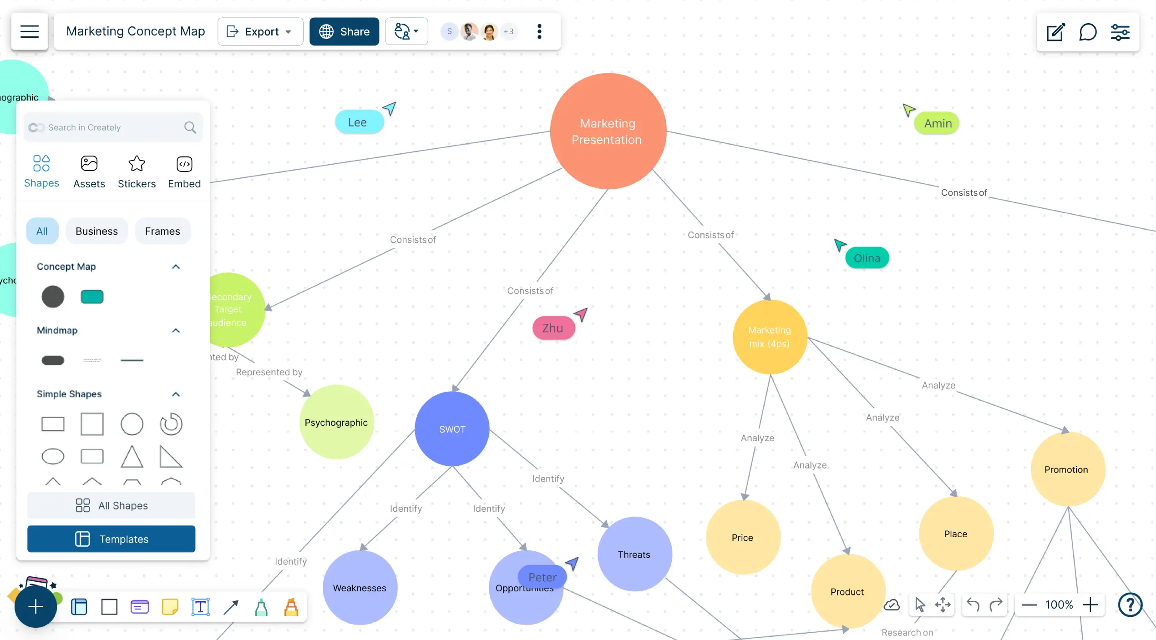
Task: Switch to the Business shapes tab
Action: point(96,231)
